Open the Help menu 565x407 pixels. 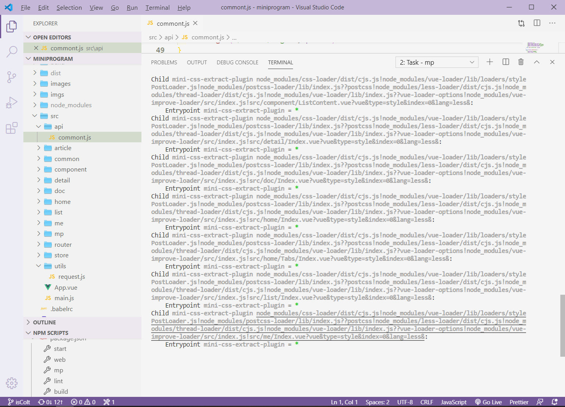pos(184,7)
